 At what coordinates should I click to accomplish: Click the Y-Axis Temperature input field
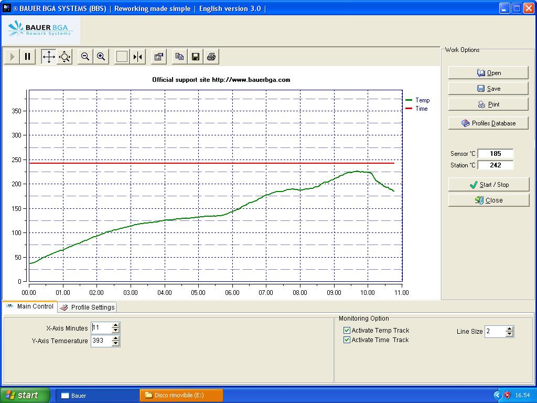point(101,341)
